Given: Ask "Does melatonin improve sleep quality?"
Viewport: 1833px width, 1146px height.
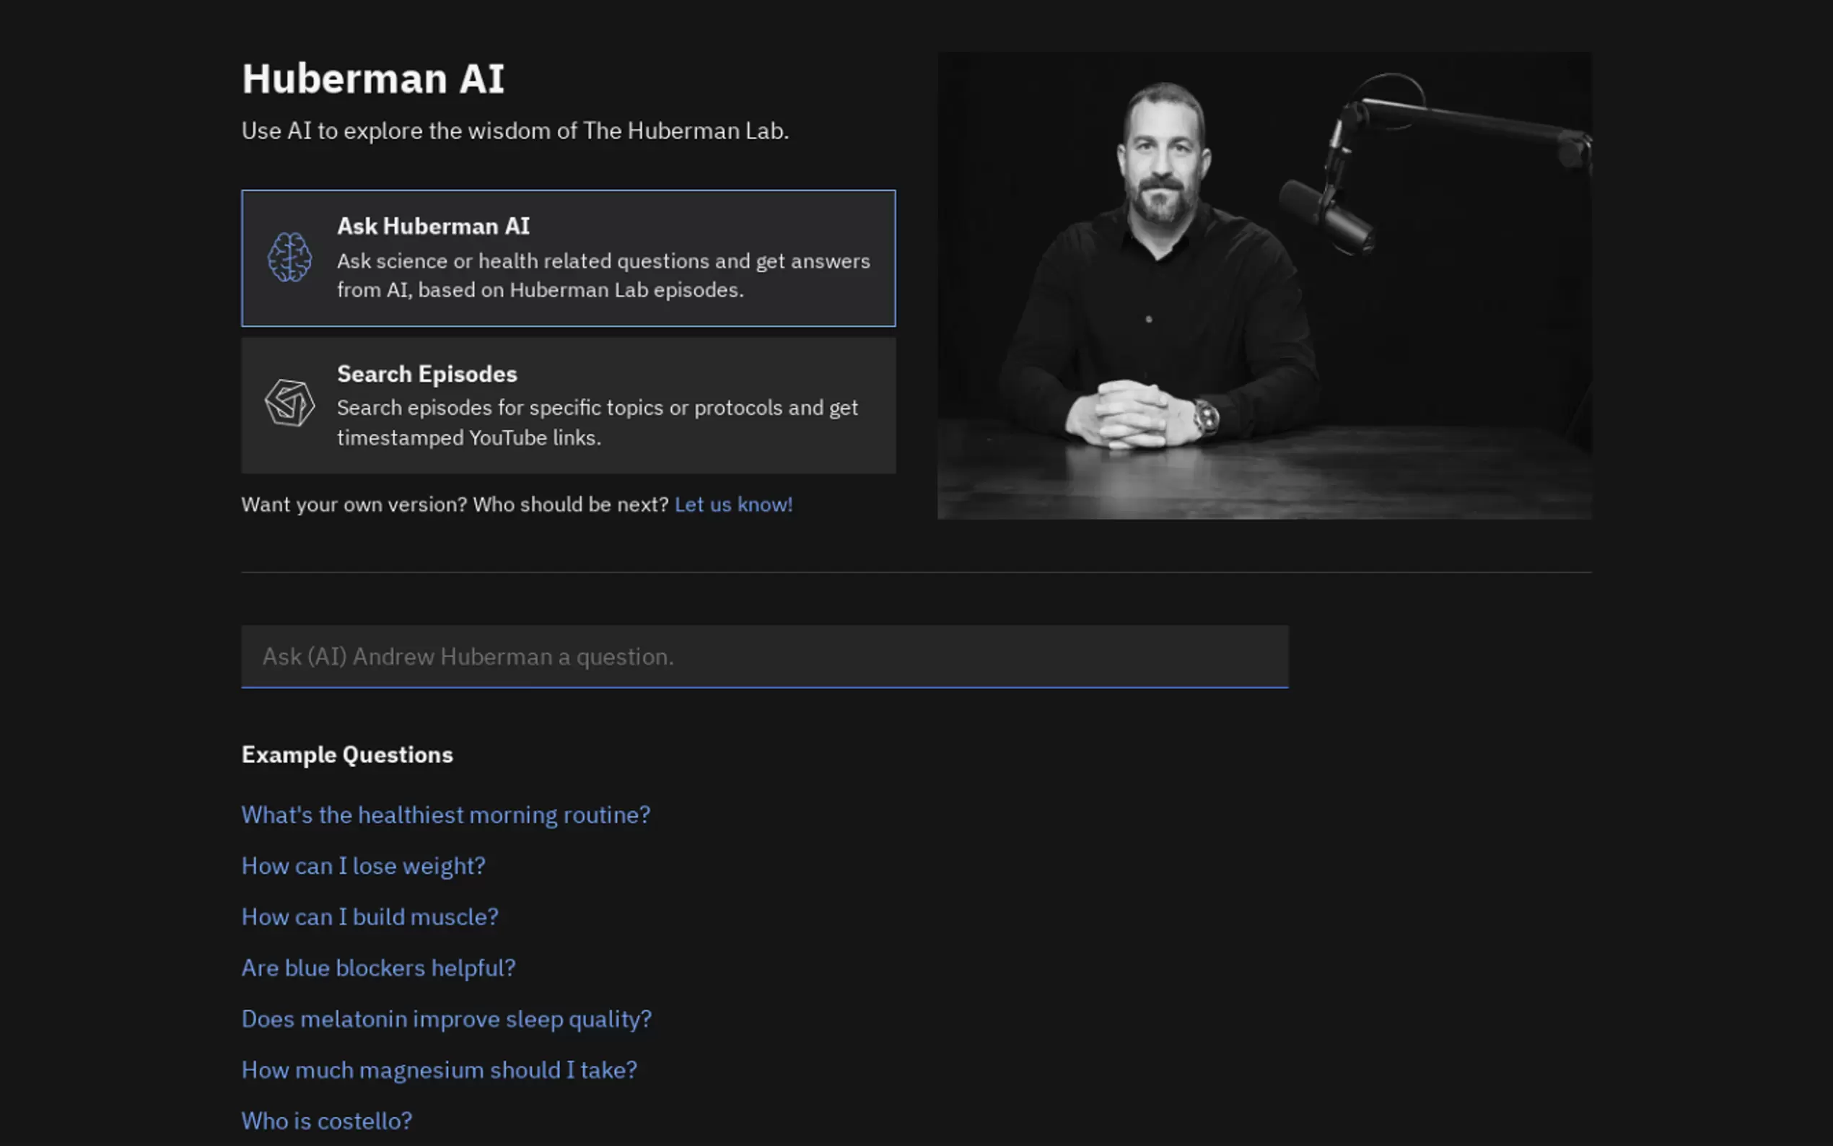Looking at the screenshot, I should [445, 1019].
